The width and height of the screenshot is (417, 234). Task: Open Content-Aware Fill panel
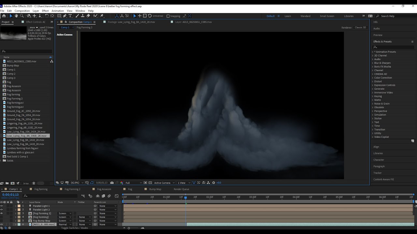(383, 179)
